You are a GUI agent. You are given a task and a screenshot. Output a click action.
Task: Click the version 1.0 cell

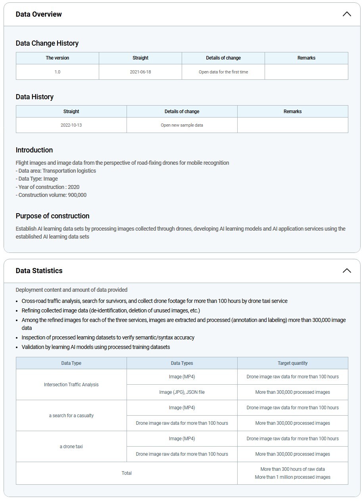pos(58,72)
